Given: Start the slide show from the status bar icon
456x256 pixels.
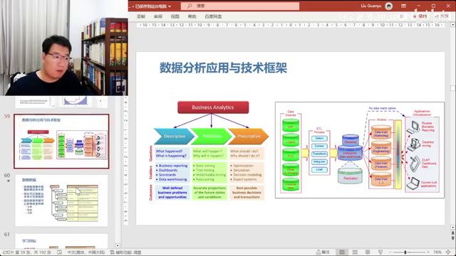Looking at the screenshot, I should pos(380,252).
